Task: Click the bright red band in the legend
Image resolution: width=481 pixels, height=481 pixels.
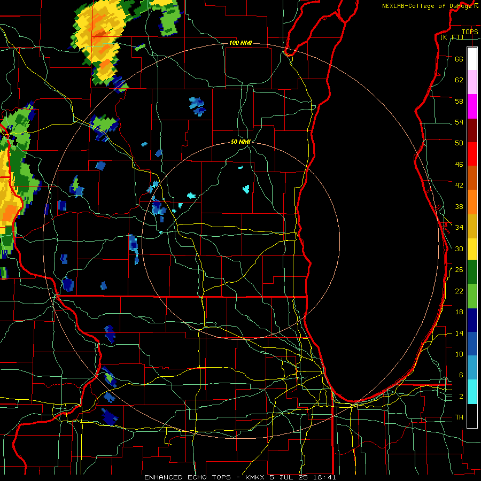Action: click(472, 154)
